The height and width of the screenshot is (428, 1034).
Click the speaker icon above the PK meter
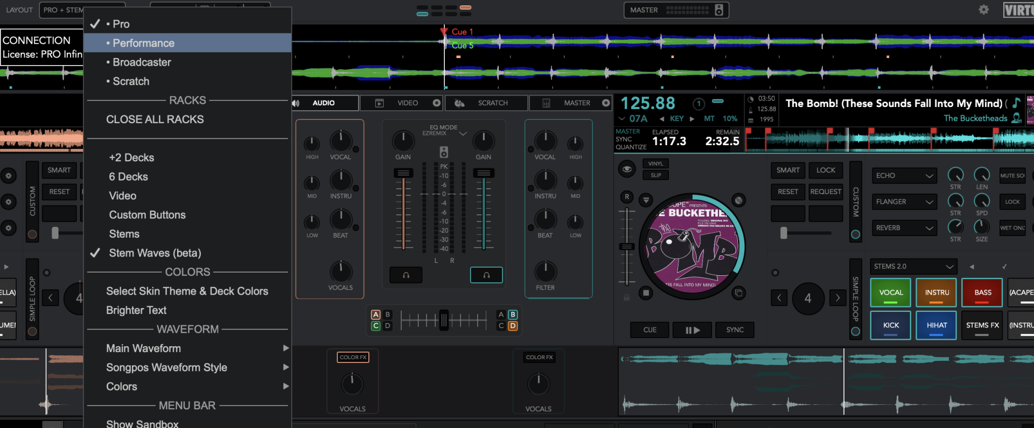tap(444, 152)
